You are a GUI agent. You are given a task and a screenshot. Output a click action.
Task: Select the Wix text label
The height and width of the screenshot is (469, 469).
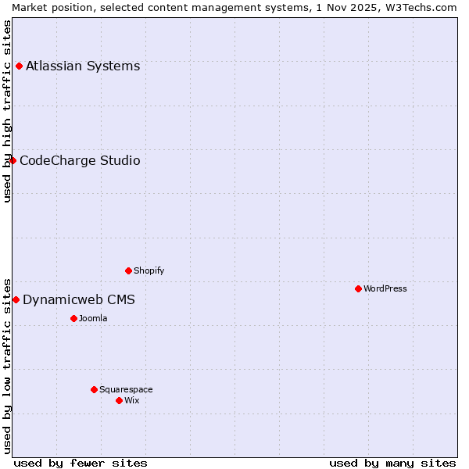pyautogui.click(x=132, y=400)
